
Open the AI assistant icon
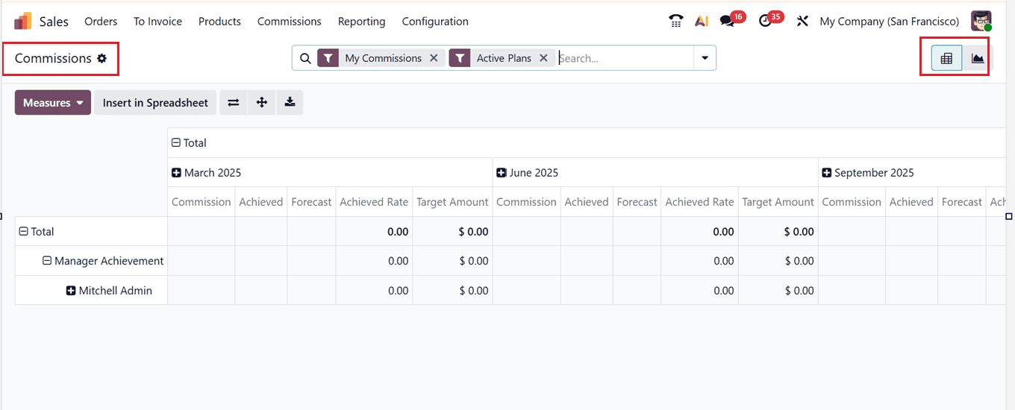(x=701, y=21)
